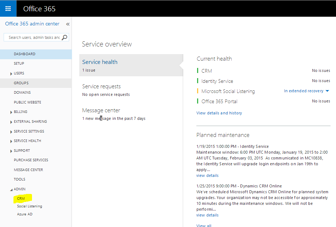Click View details and history link

219,113
